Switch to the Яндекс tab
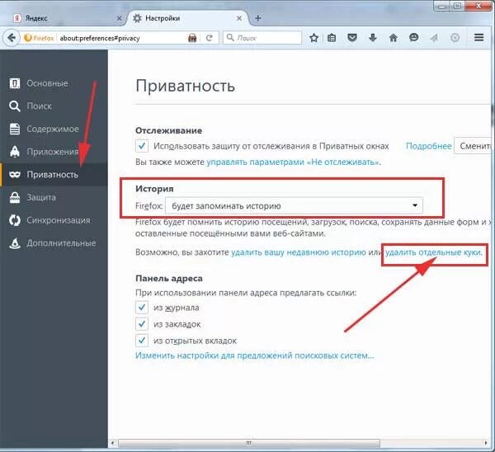The width and height of the screenshot is (495, 452). pyautogui.click(x=64, y=18)
